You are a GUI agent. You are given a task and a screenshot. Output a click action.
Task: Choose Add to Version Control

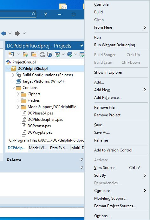pos(113,150)
